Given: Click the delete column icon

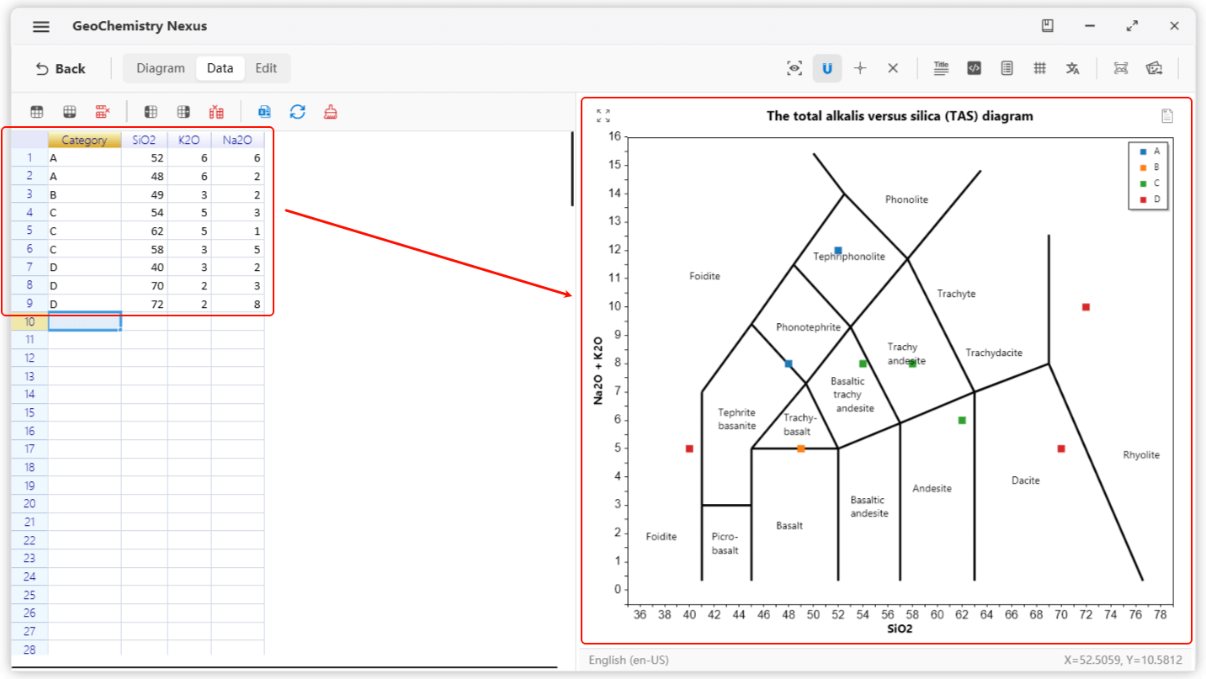Looking at the screenshot, I should click(216, 112).
